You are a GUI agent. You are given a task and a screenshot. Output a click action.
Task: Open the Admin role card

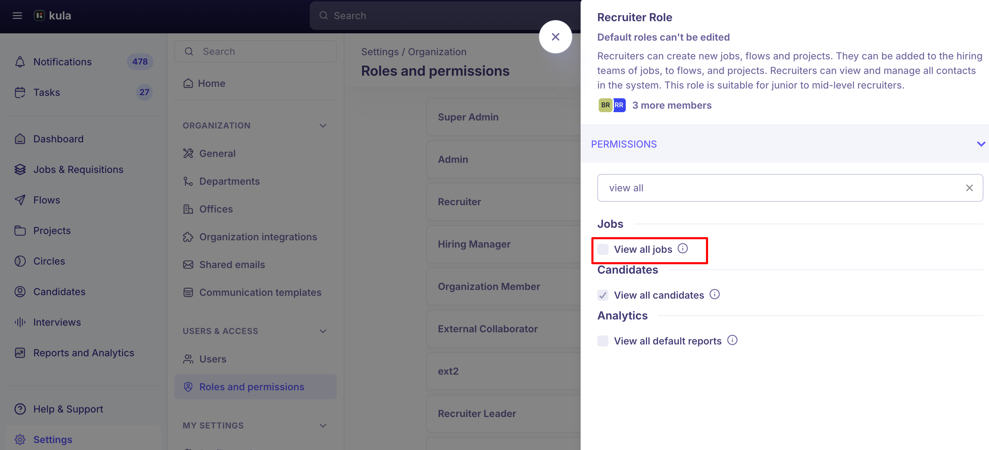504,159
